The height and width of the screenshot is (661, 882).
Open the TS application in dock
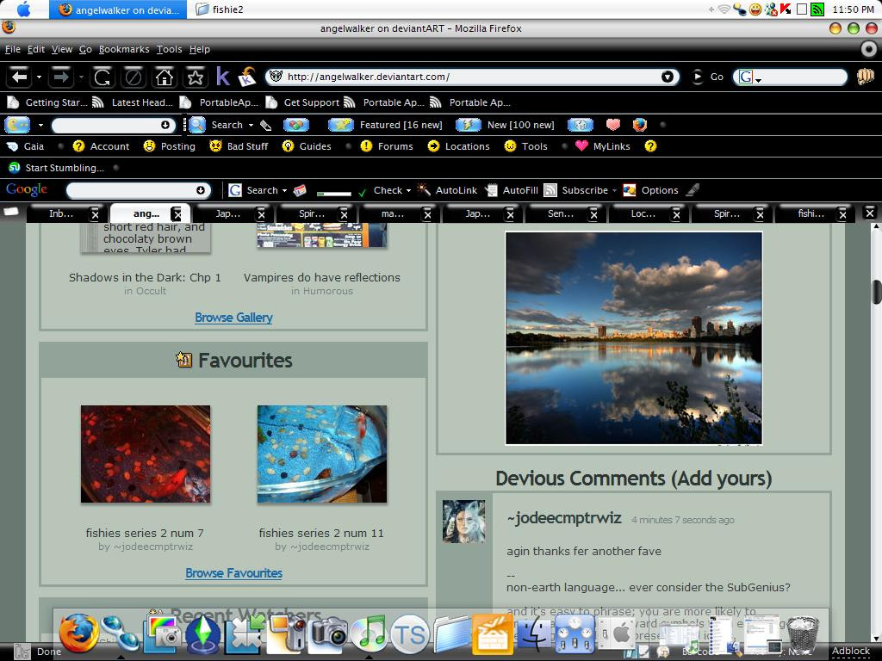[410, 635]
